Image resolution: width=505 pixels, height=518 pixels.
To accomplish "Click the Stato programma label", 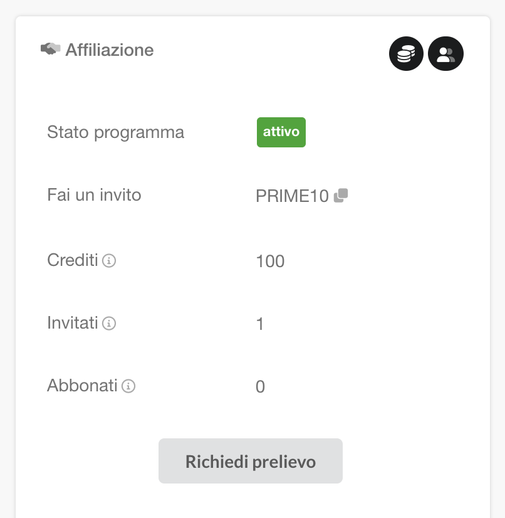I will [115, 133].
